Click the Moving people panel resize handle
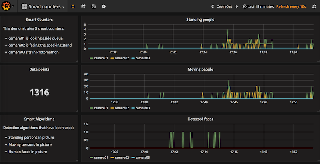The width and height of the screenshot is (320, 164). pos(318,111)
